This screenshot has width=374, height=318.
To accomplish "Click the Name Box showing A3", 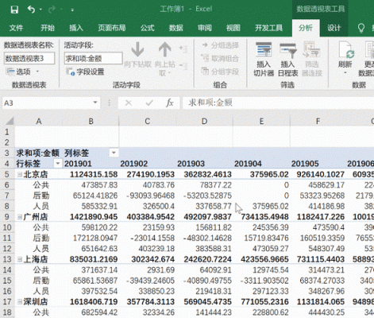I will coord(47,103).
